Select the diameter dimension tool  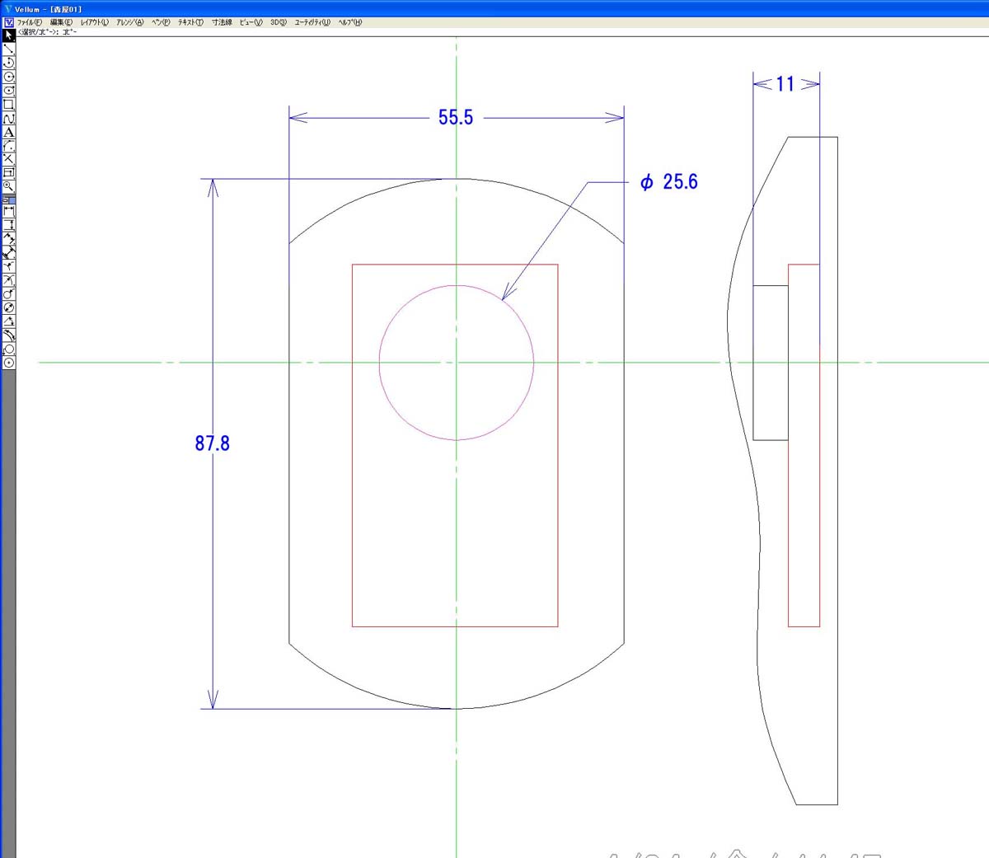click(x=8, y=307)
